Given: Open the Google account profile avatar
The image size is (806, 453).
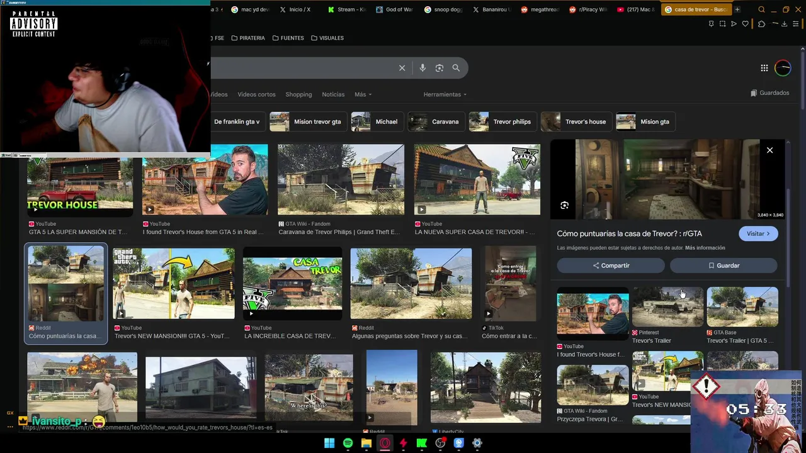Looking at the screenshot, I should [x=783, y=68].
